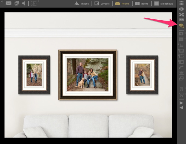The image size is (186, 144).
Task: Click the ruler calibrate icon
Action: tap(181, 20)
